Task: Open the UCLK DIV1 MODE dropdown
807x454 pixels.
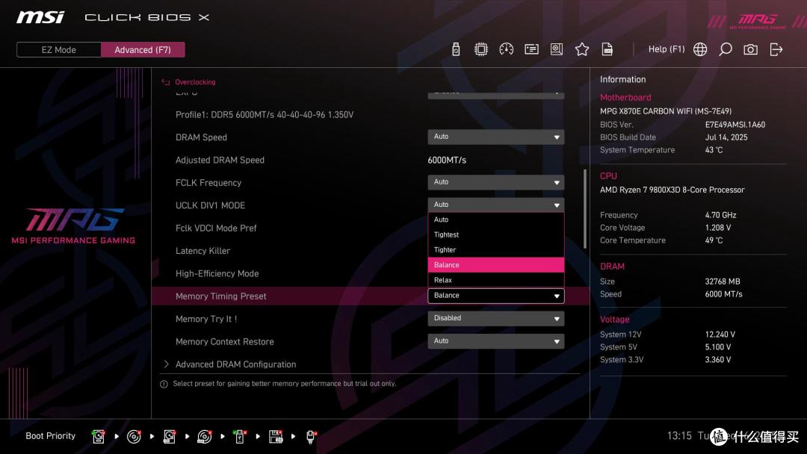Action: coord(495,205)
